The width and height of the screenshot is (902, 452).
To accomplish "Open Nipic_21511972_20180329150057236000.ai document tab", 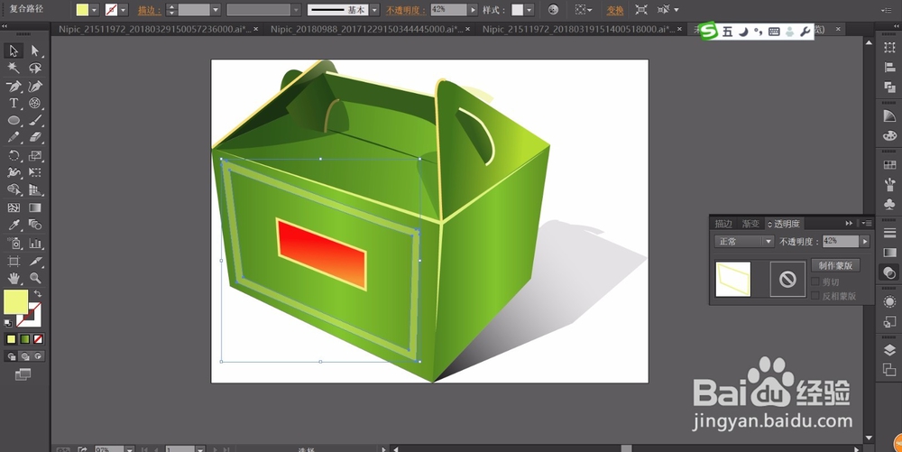I will tap(155, 29).
